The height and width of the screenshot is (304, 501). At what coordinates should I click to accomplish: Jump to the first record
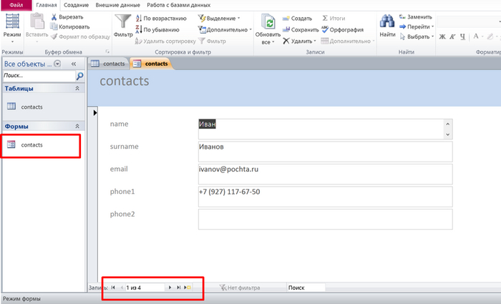pyautogui.click(x=113, y=288)
